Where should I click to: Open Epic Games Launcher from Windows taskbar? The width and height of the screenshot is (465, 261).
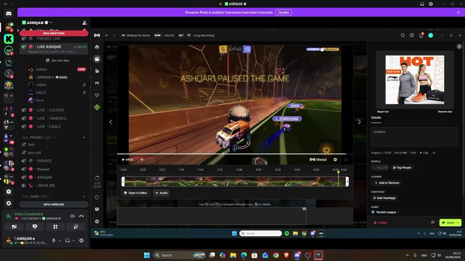coord(318,255)
